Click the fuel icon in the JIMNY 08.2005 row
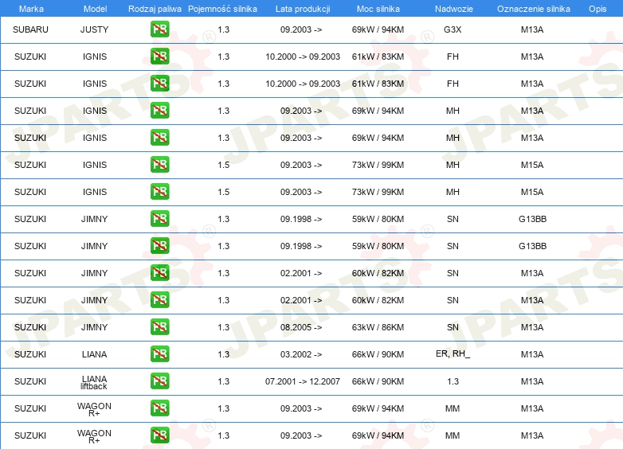 point(159,327)
